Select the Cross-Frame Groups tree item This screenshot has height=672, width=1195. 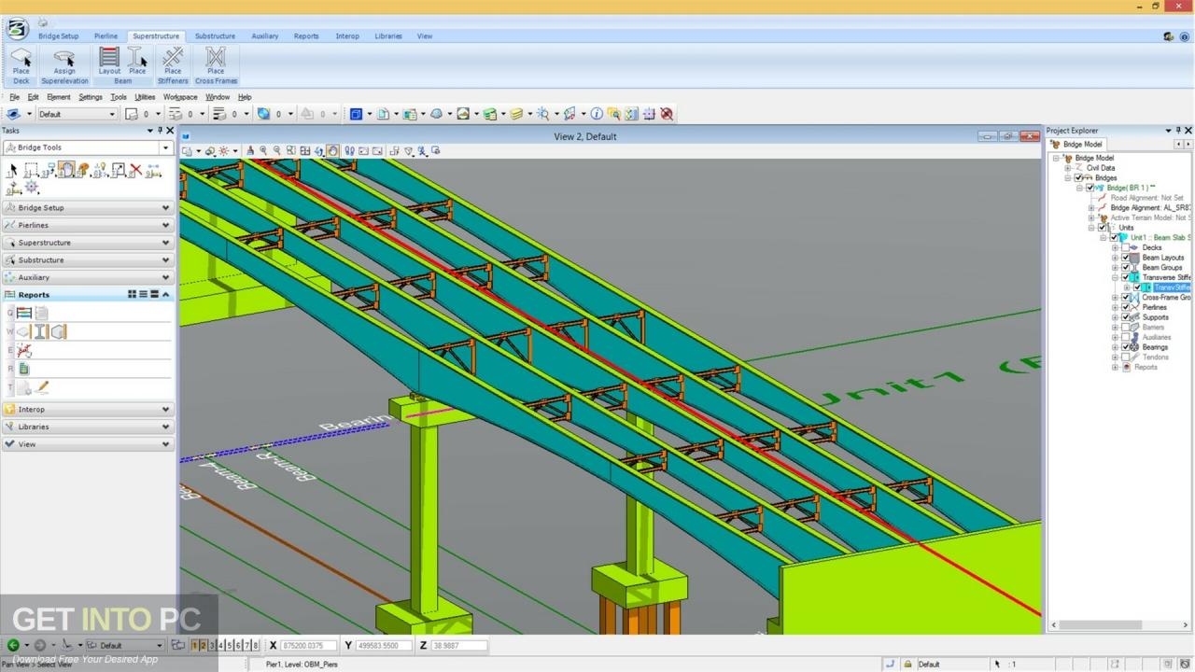pyautogui.click(x=1165, y=297)
